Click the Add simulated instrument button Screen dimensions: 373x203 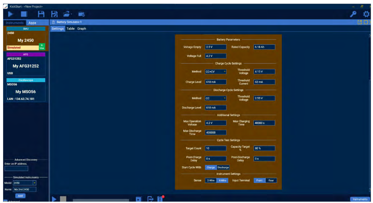coord(20,196)
